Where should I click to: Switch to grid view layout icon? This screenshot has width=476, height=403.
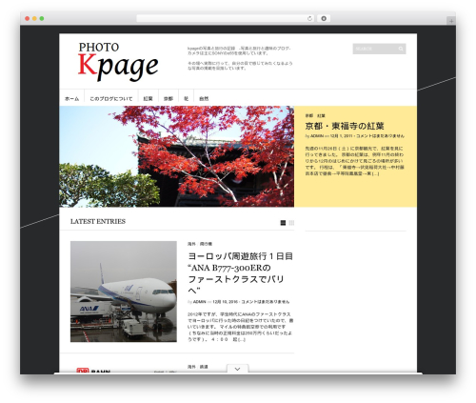click(x=291, y=223)
